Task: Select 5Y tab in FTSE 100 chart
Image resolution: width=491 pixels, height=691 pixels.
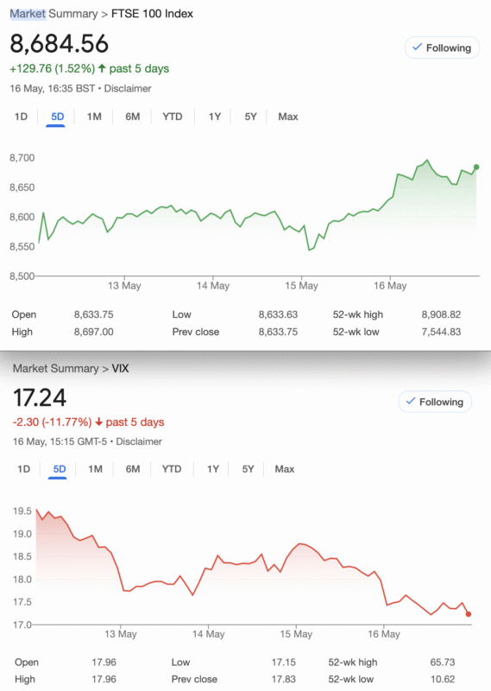Action: pyautogui.click(x=250, y=117)
